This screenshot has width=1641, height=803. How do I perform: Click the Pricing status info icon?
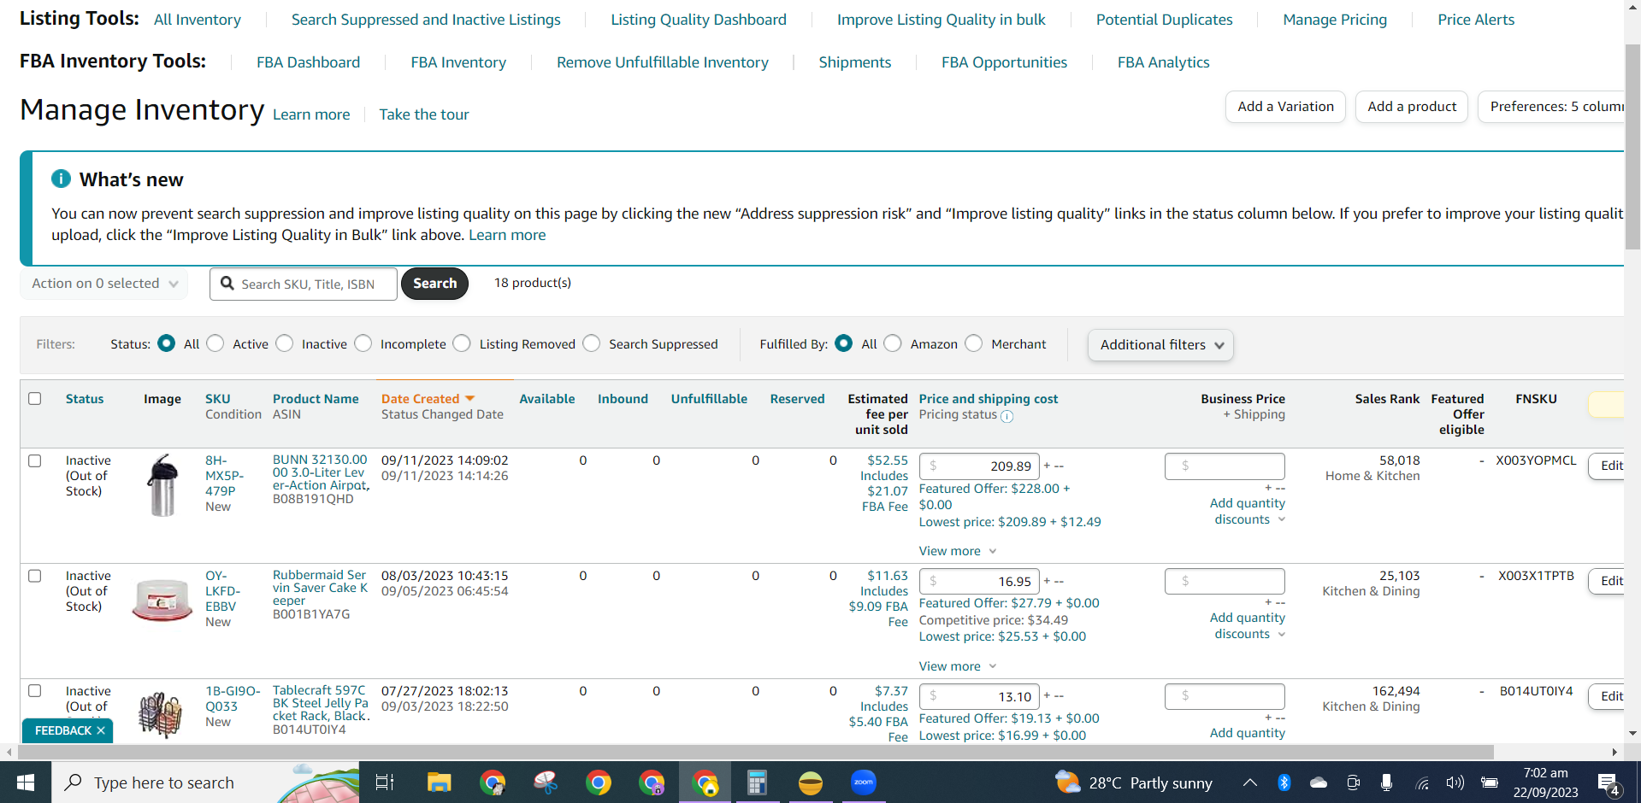(1007, 416)
